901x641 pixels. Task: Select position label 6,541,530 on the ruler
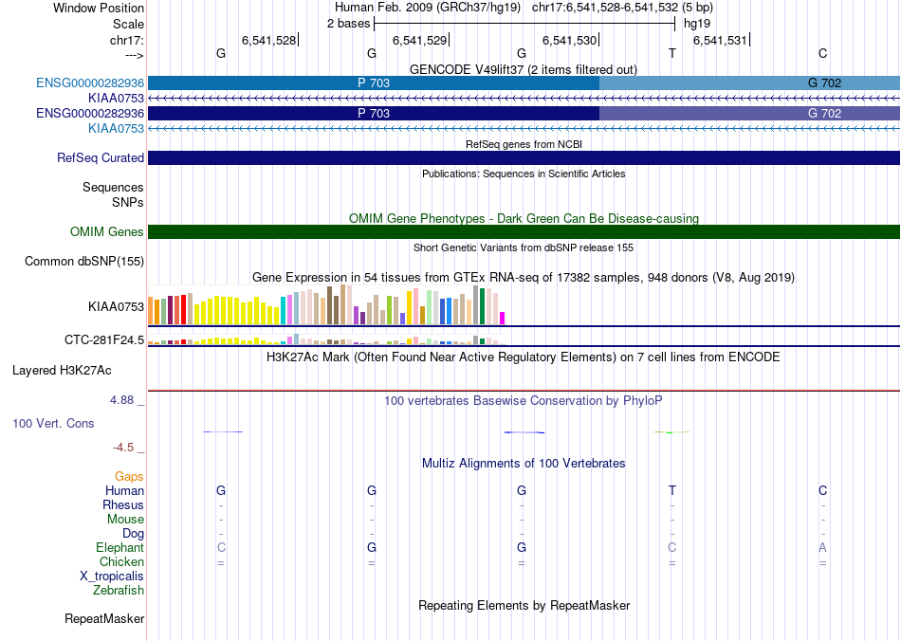569,40
